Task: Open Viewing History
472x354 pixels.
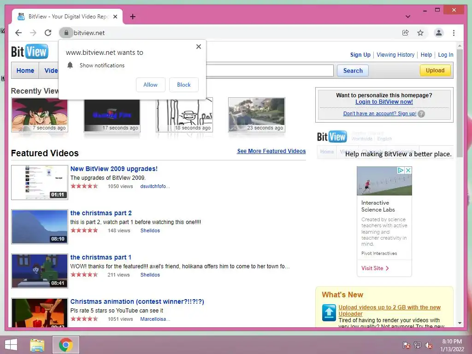Action: (395, 55)
